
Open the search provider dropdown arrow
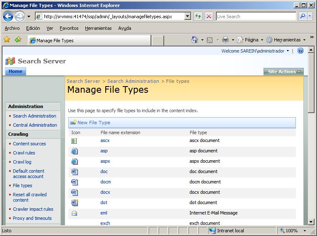[x=310, y=16]
